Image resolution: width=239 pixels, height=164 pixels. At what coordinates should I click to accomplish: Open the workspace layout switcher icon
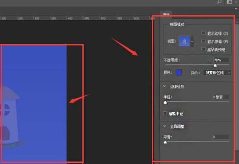[x=229, y=2]
